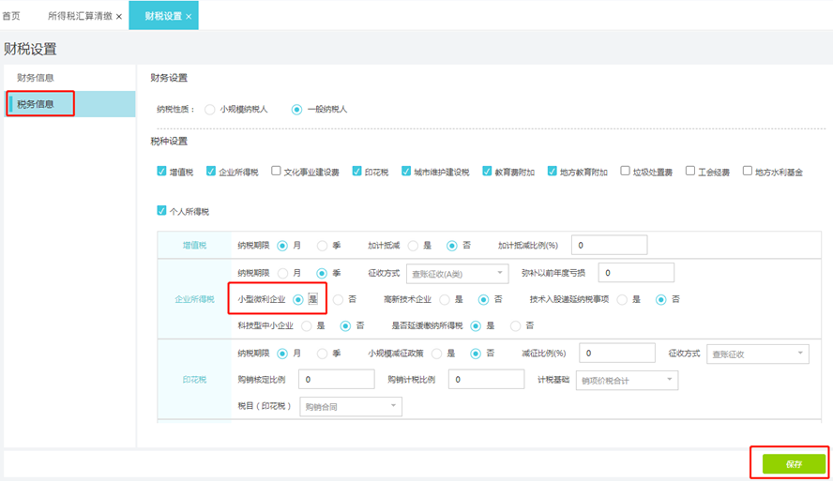Click the 弥补以前年度亏损 input field
The width and height of the screenshot is (833, 482).
coord(636,273)
